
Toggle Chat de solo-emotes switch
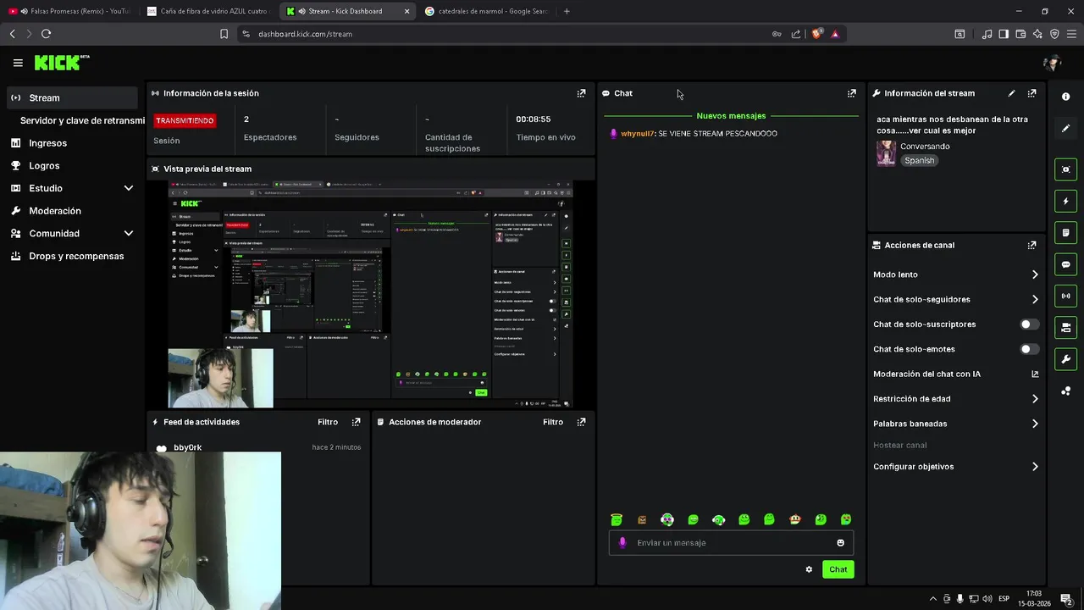(1029, 349)
